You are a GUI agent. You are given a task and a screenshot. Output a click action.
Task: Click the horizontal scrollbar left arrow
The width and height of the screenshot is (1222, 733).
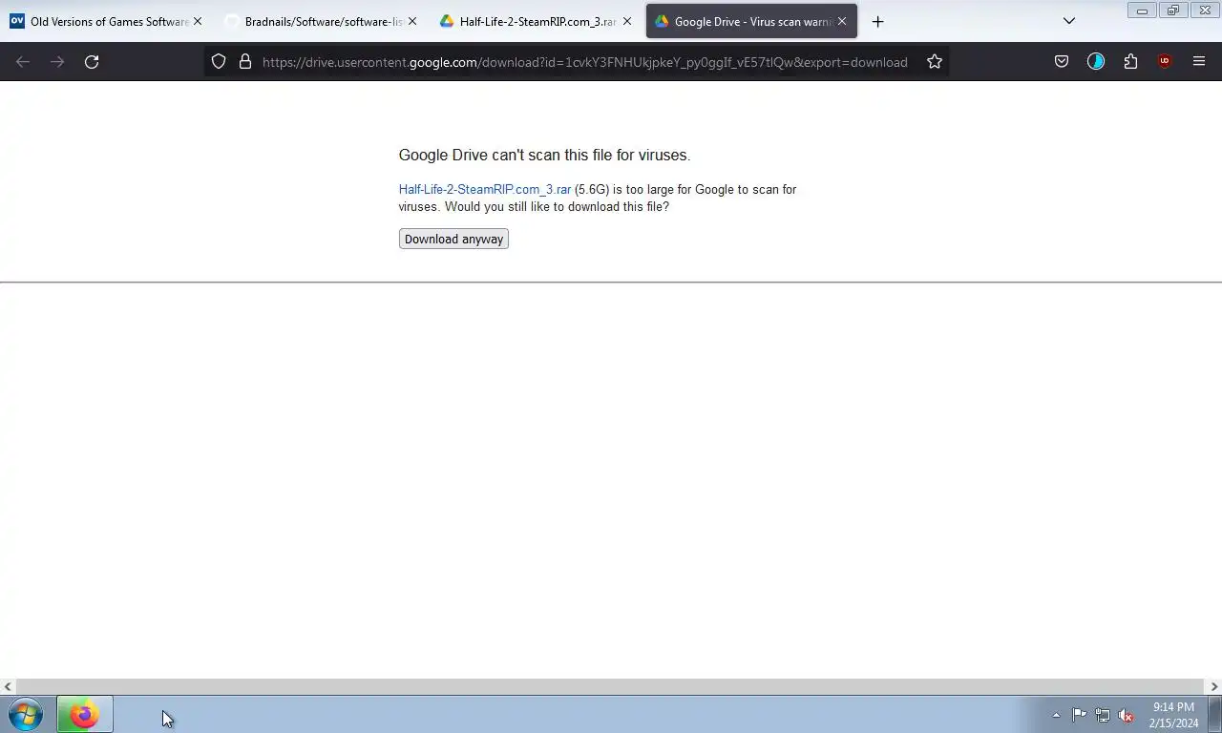[8, 686]
